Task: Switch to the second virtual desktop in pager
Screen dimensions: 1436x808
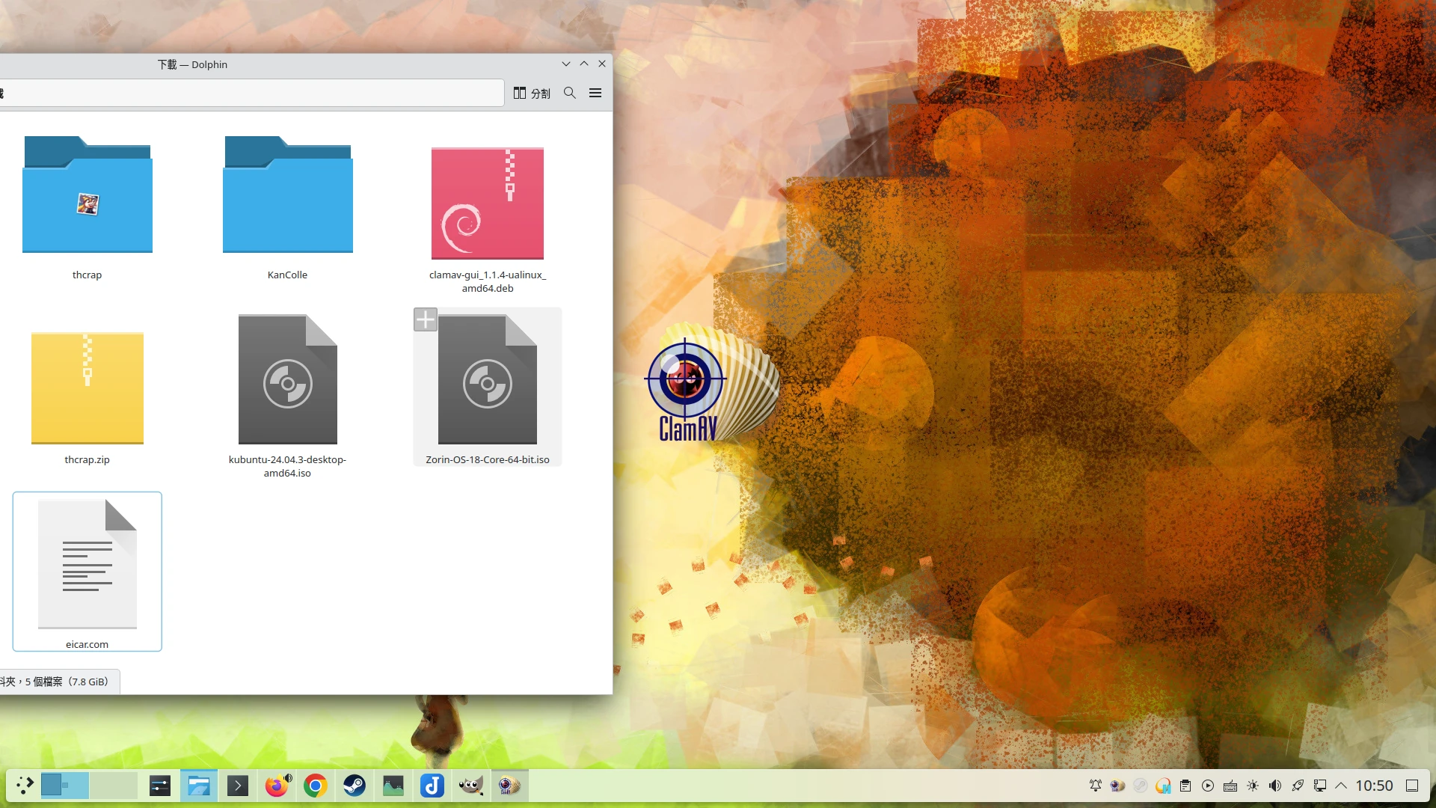Action: (x=113, y=786)
